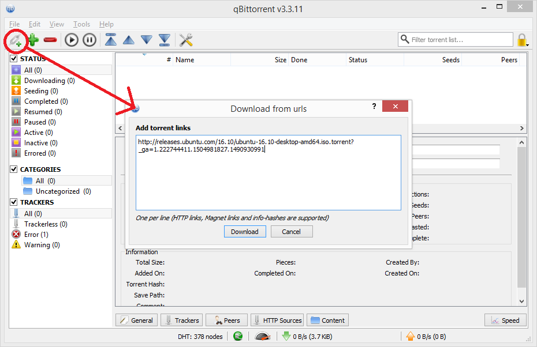Sort by the Peers column header
Image resolution: width=537 pixels, height=347 pixels.
(490, 60)
